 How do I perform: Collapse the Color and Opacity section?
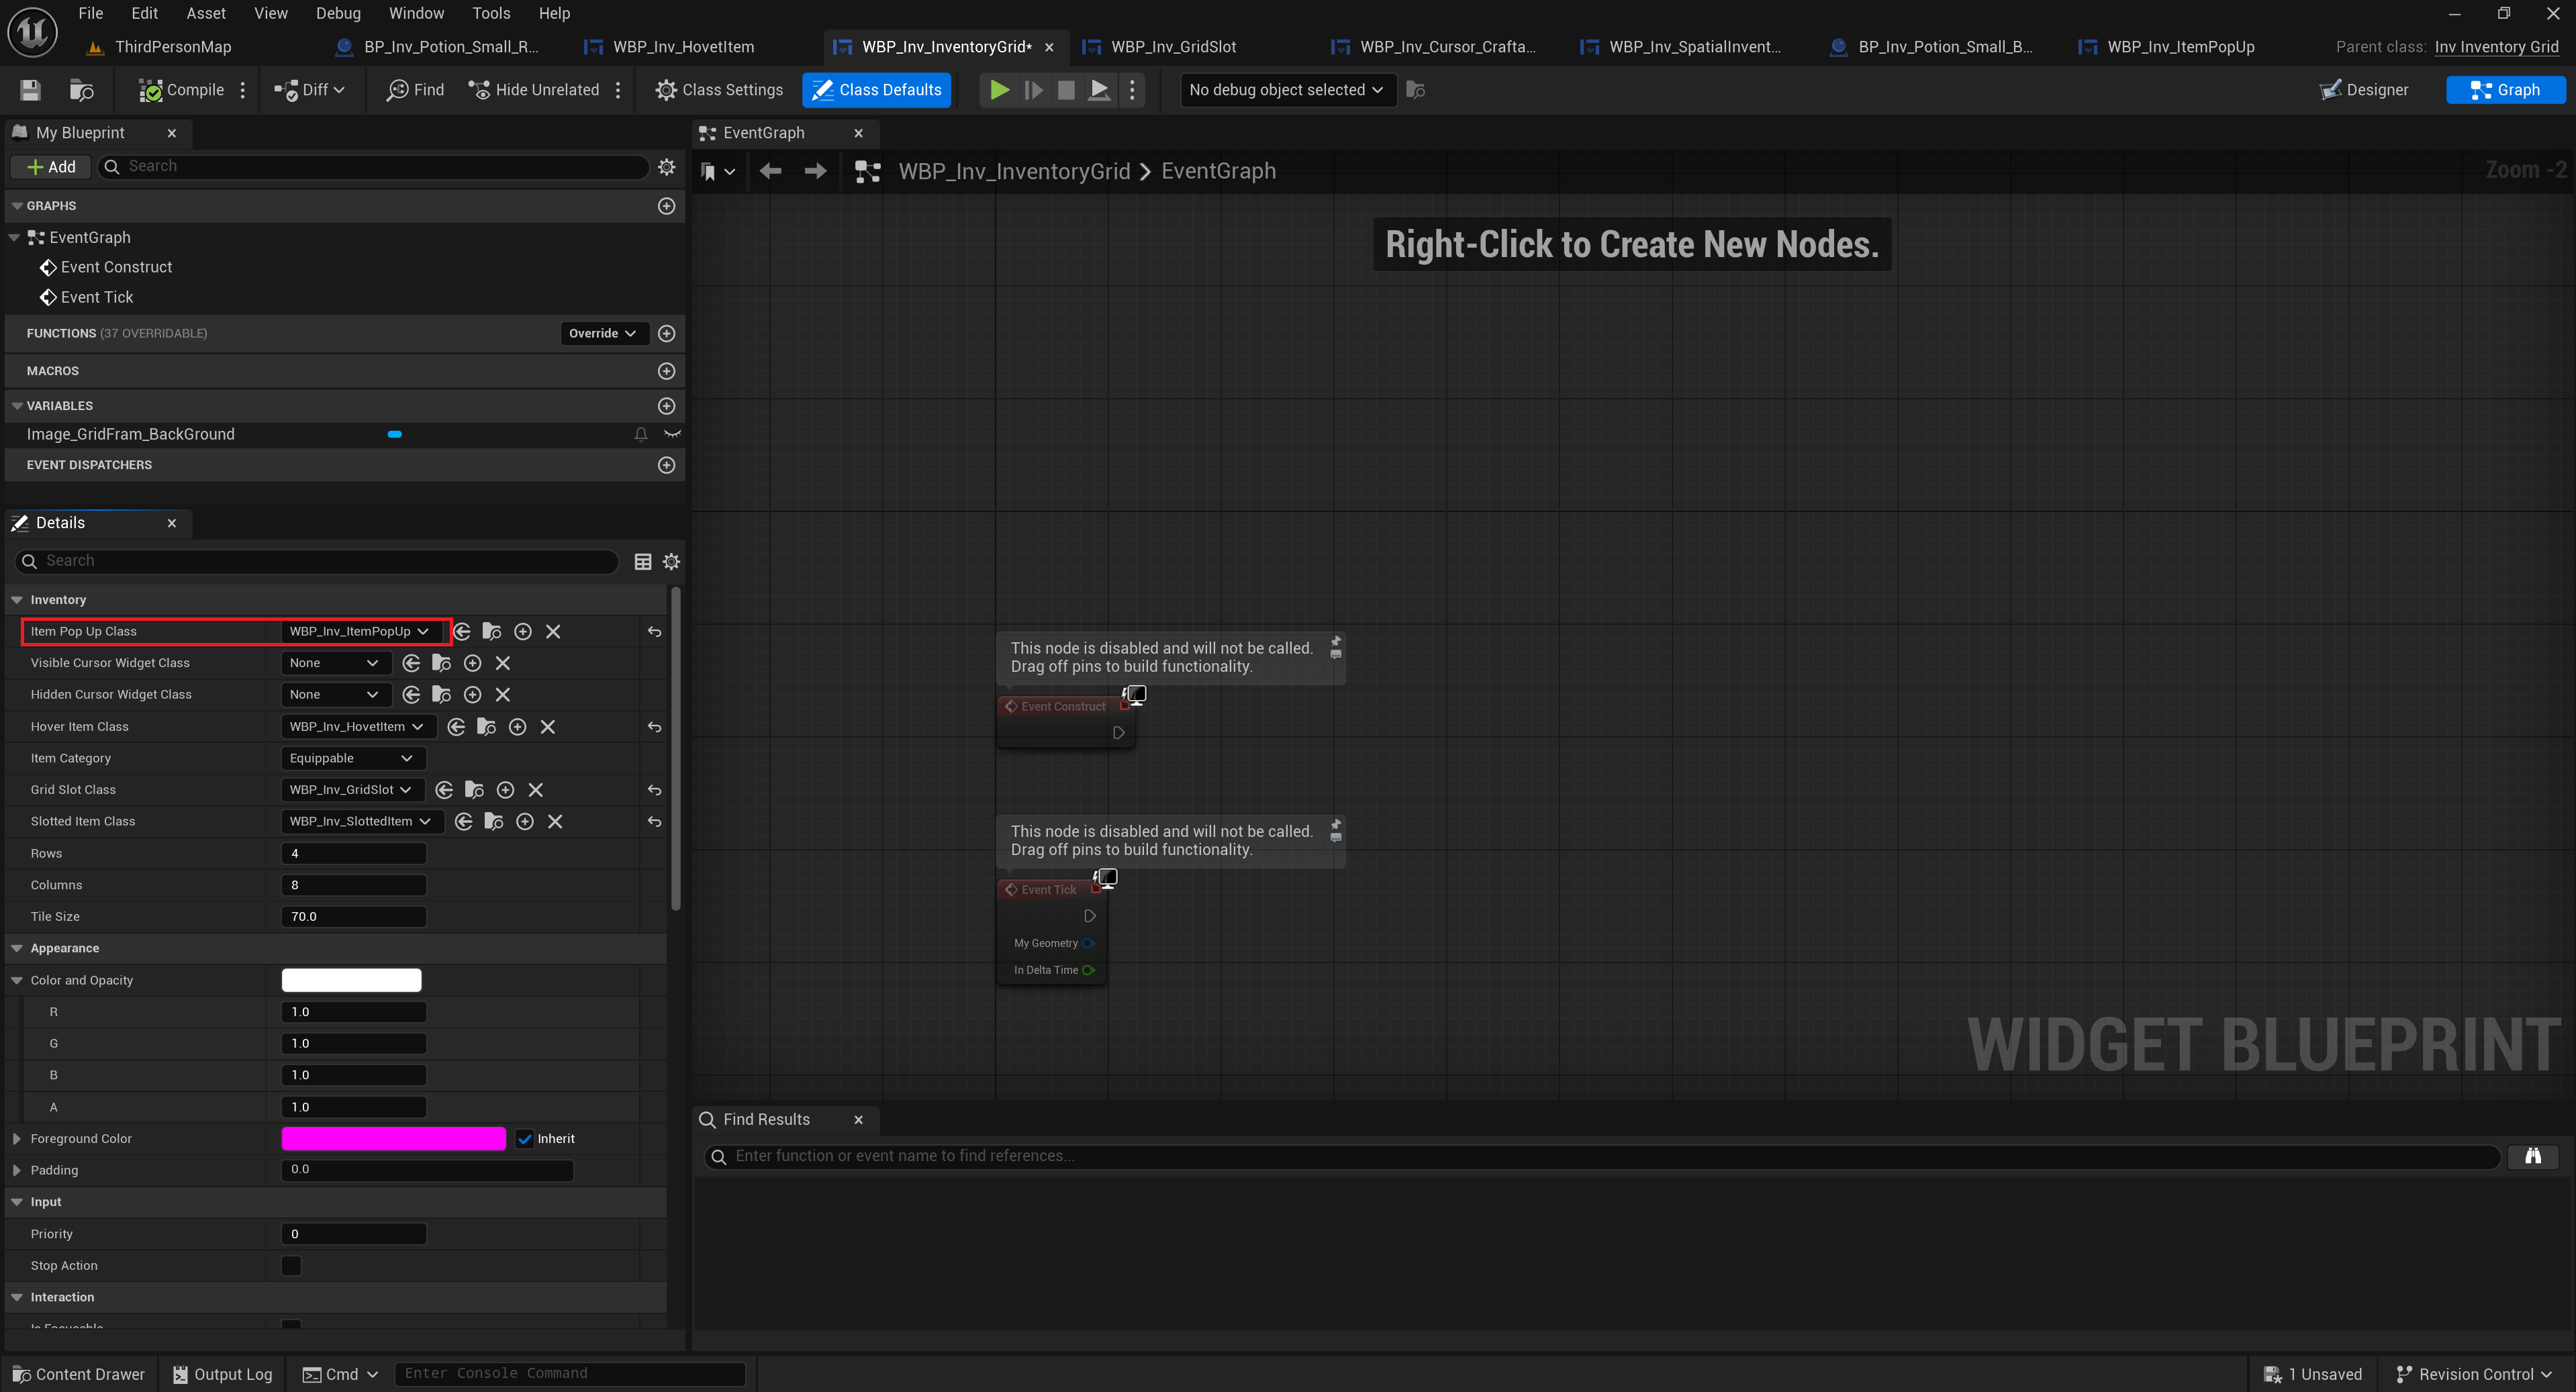pyautogui.click(x=17, y=980)
